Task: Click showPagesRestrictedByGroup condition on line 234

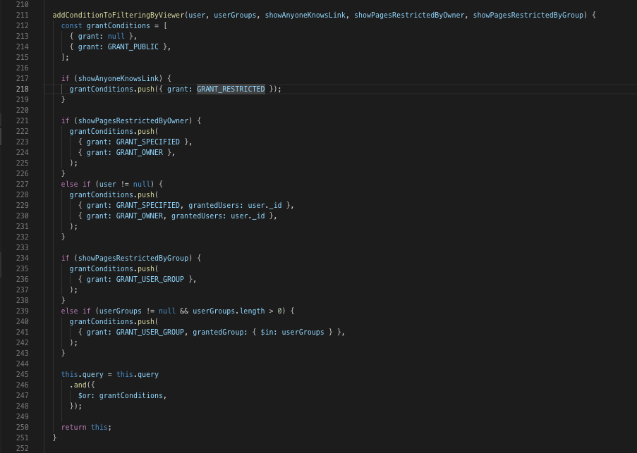Action: click(133, 258)
